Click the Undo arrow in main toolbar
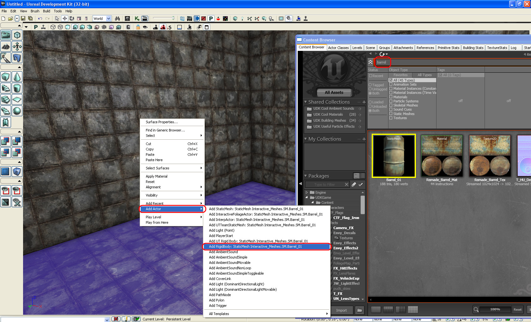The width and height of the screenshot is (531, 322). point(40,19)
